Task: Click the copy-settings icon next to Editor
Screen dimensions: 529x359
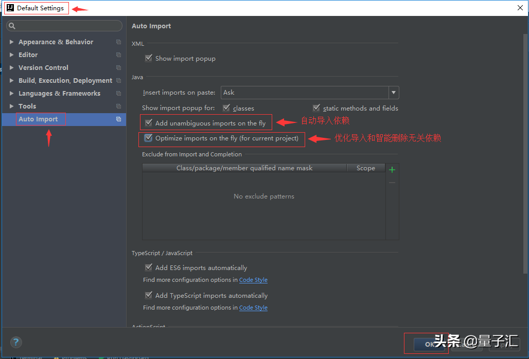Action: click(118, 55)
